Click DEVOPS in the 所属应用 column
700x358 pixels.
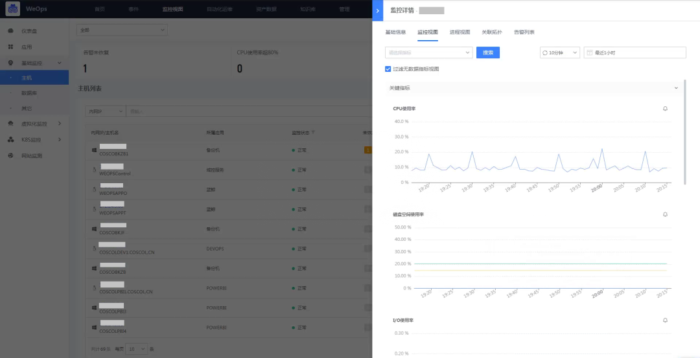(x=215, y=249)
